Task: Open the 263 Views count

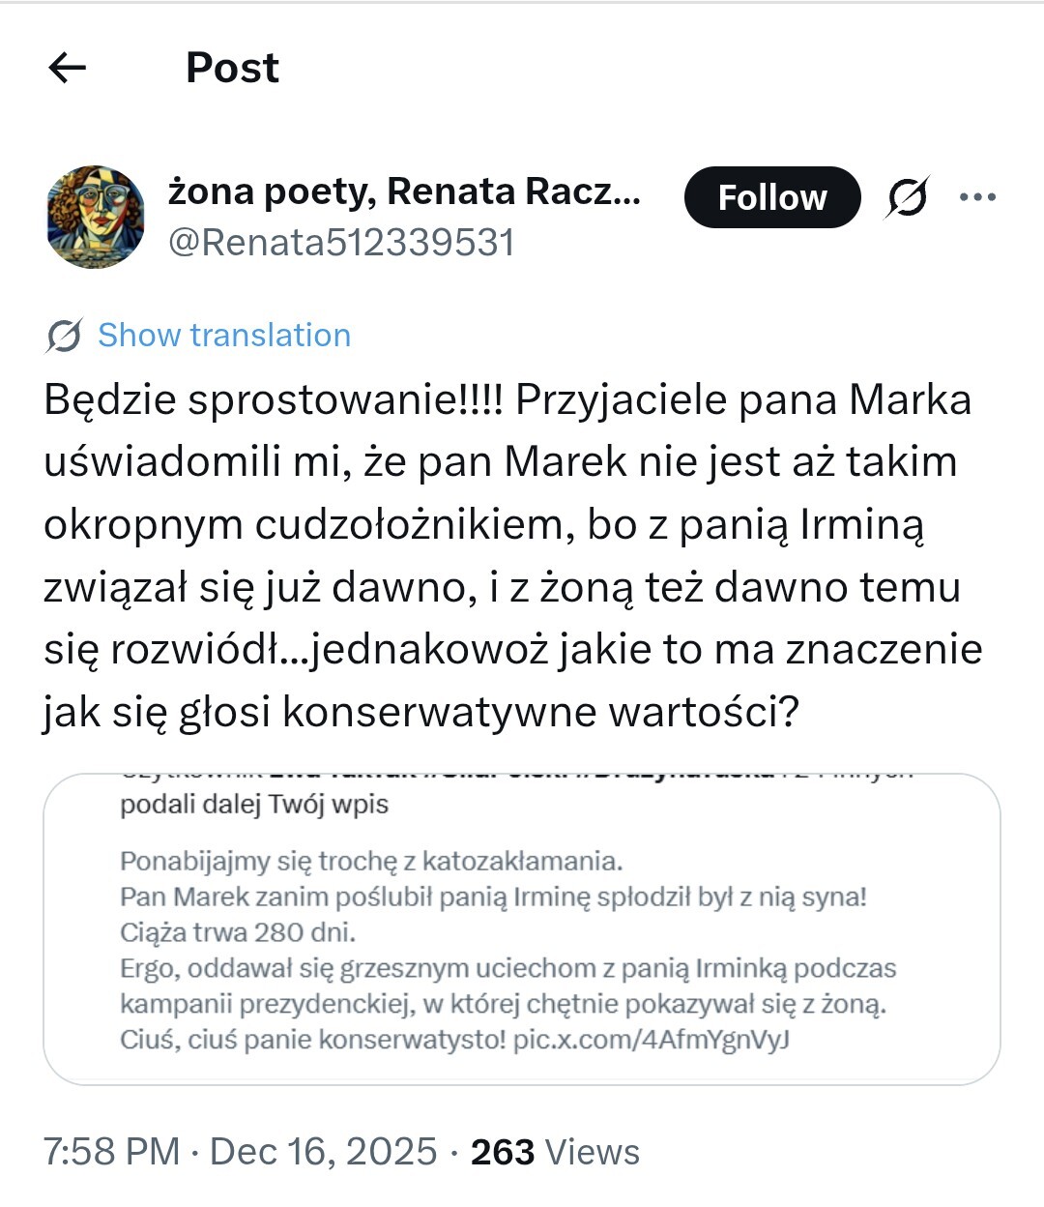Action: pos(555,1152)
